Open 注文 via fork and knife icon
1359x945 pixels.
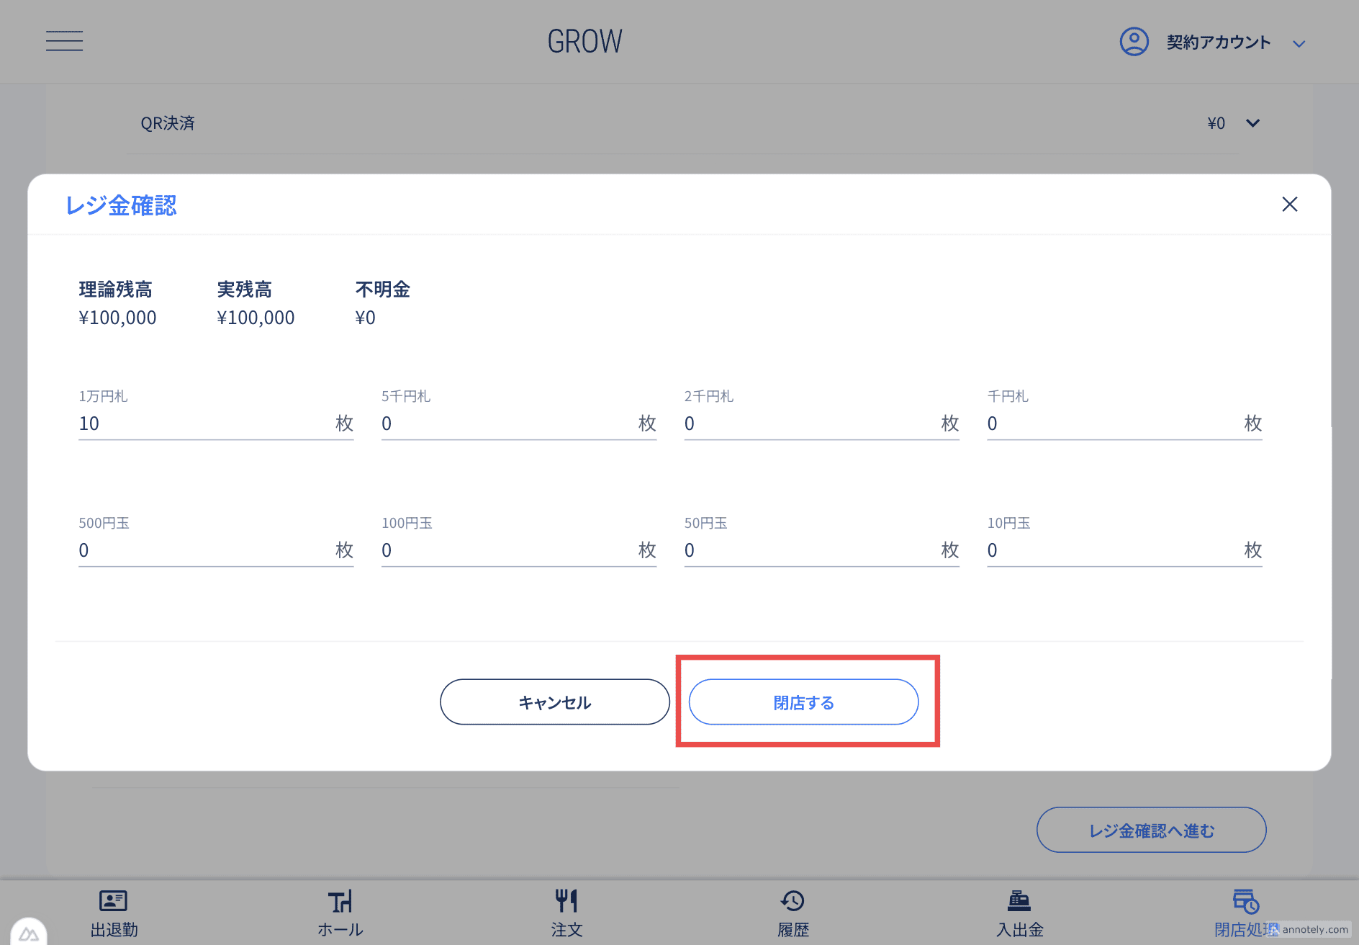566,901
